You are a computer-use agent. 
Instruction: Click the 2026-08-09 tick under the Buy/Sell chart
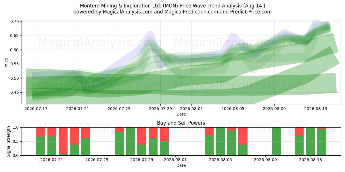point(265,160)
